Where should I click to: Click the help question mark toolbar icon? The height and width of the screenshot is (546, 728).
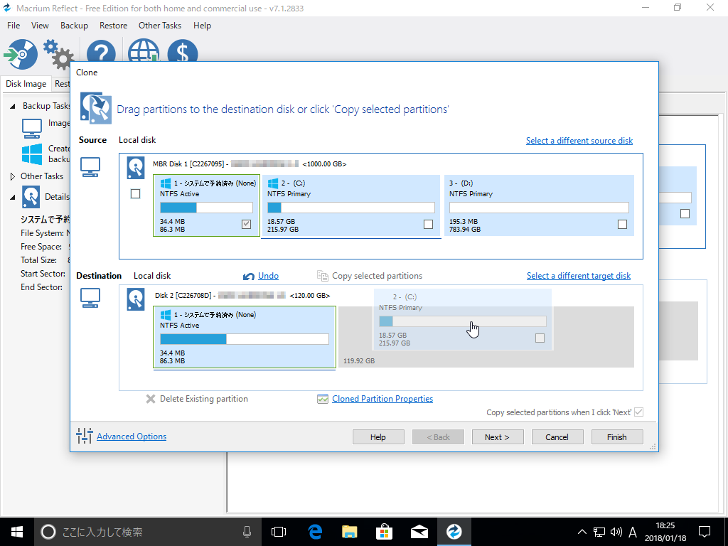point(101,51)
